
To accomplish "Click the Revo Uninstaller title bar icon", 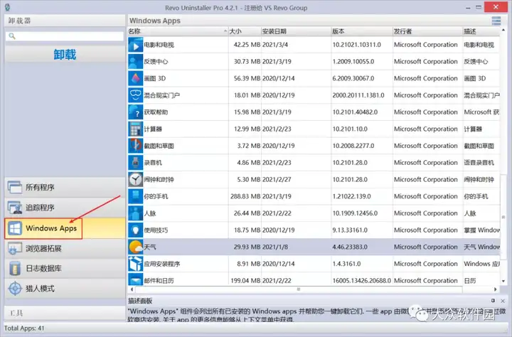I will [7, 7].
